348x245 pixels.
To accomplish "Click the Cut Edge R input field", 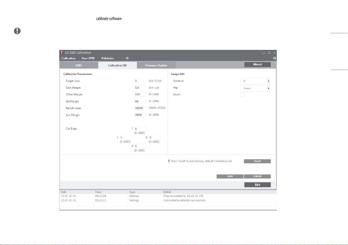I will 155,137.
